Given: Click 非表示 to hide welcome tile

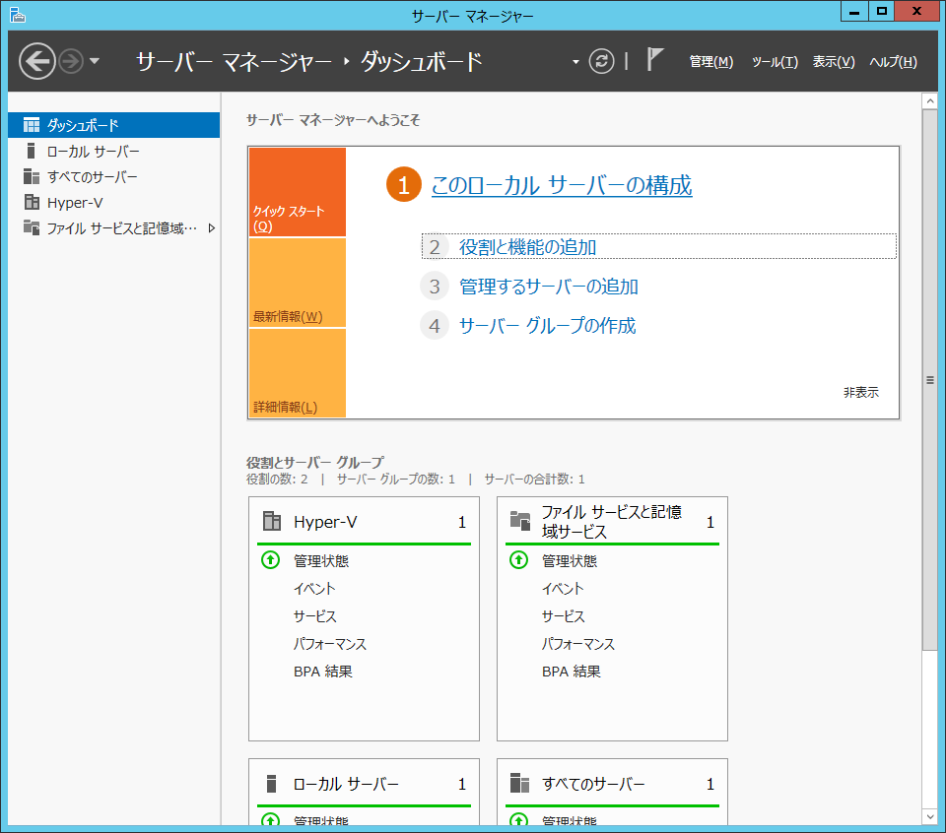Looking at the screenshot, I should (861, 393).
